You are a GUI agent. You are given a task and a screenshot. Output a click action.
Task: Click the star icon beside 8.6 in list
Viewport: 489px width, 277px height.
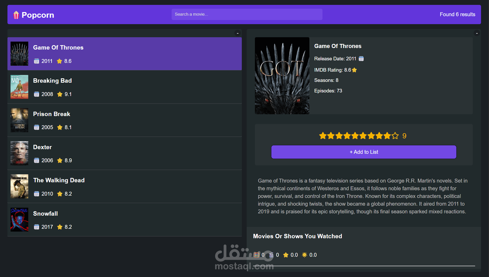[x=59, y=61]
